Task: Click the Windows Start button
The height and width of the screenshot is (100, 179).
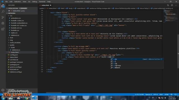Action: (x=3, y=98)
